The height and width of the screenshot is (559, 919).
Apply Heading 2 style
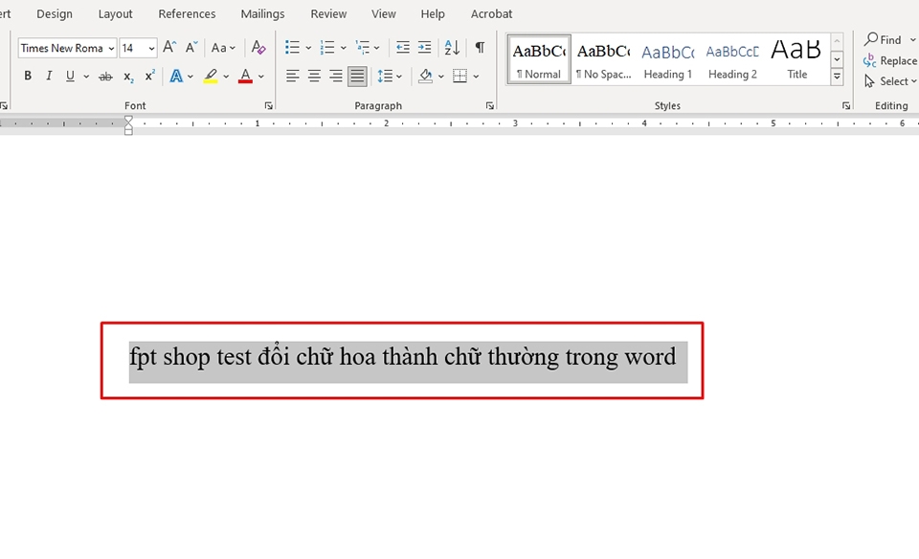(732, 59)
